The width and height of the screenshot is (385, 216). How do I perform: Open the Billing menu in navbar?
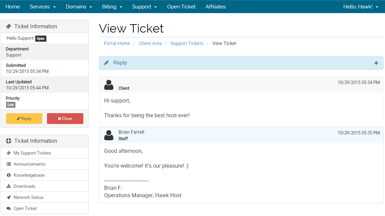tap(112, 7)
